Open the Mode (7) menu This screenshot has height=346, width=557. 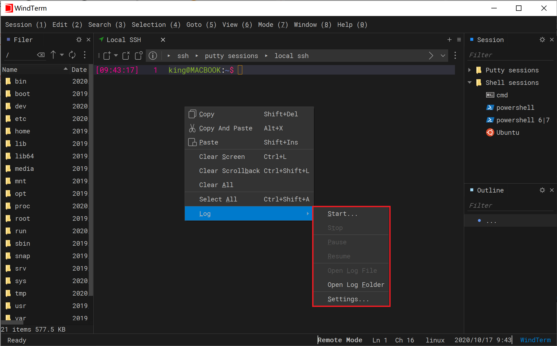pos(273,25)
